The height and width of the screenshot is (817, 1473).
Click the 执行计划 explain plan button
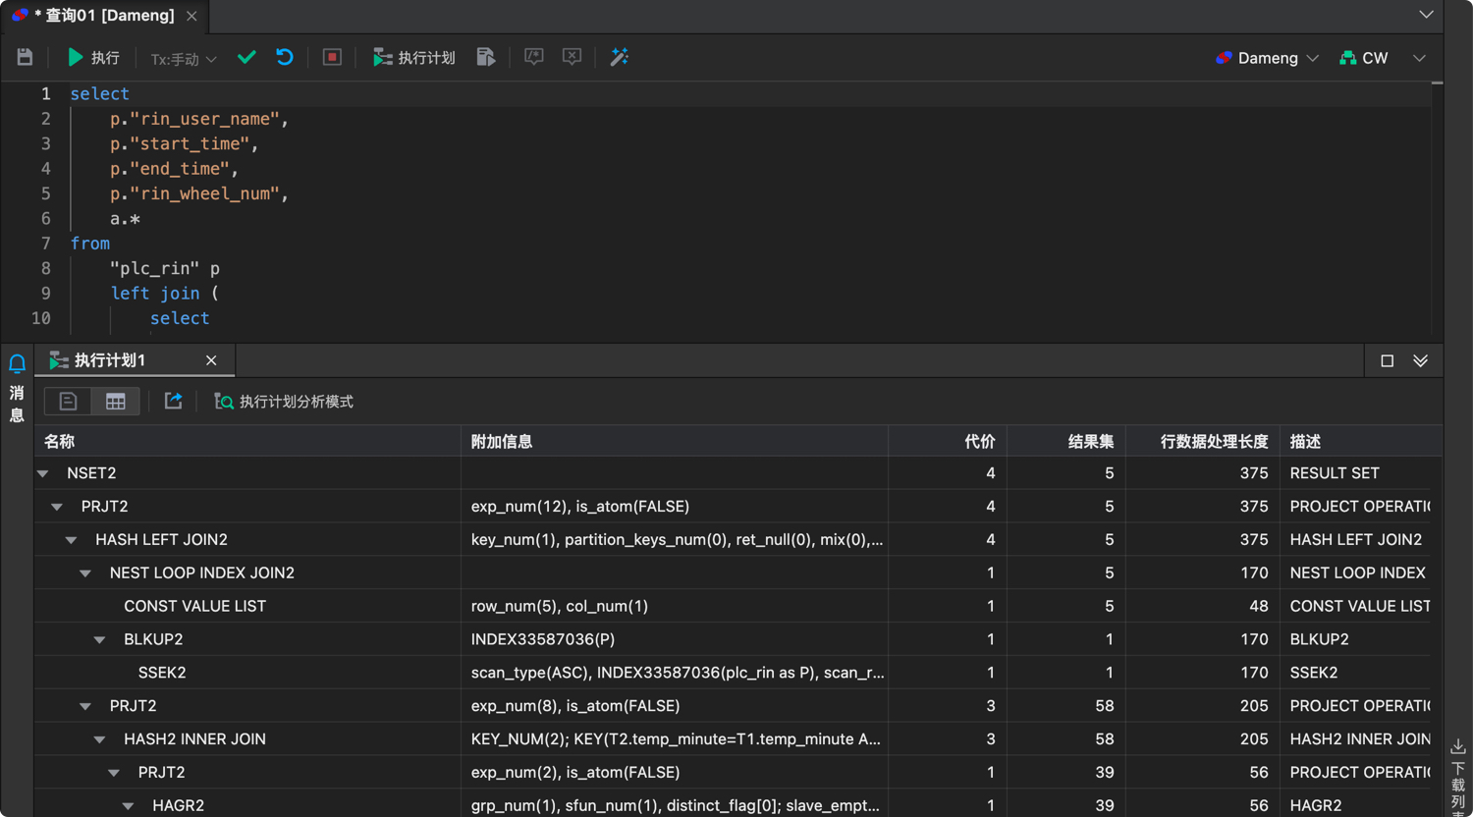pyautogui.click(x=413, y=58)
